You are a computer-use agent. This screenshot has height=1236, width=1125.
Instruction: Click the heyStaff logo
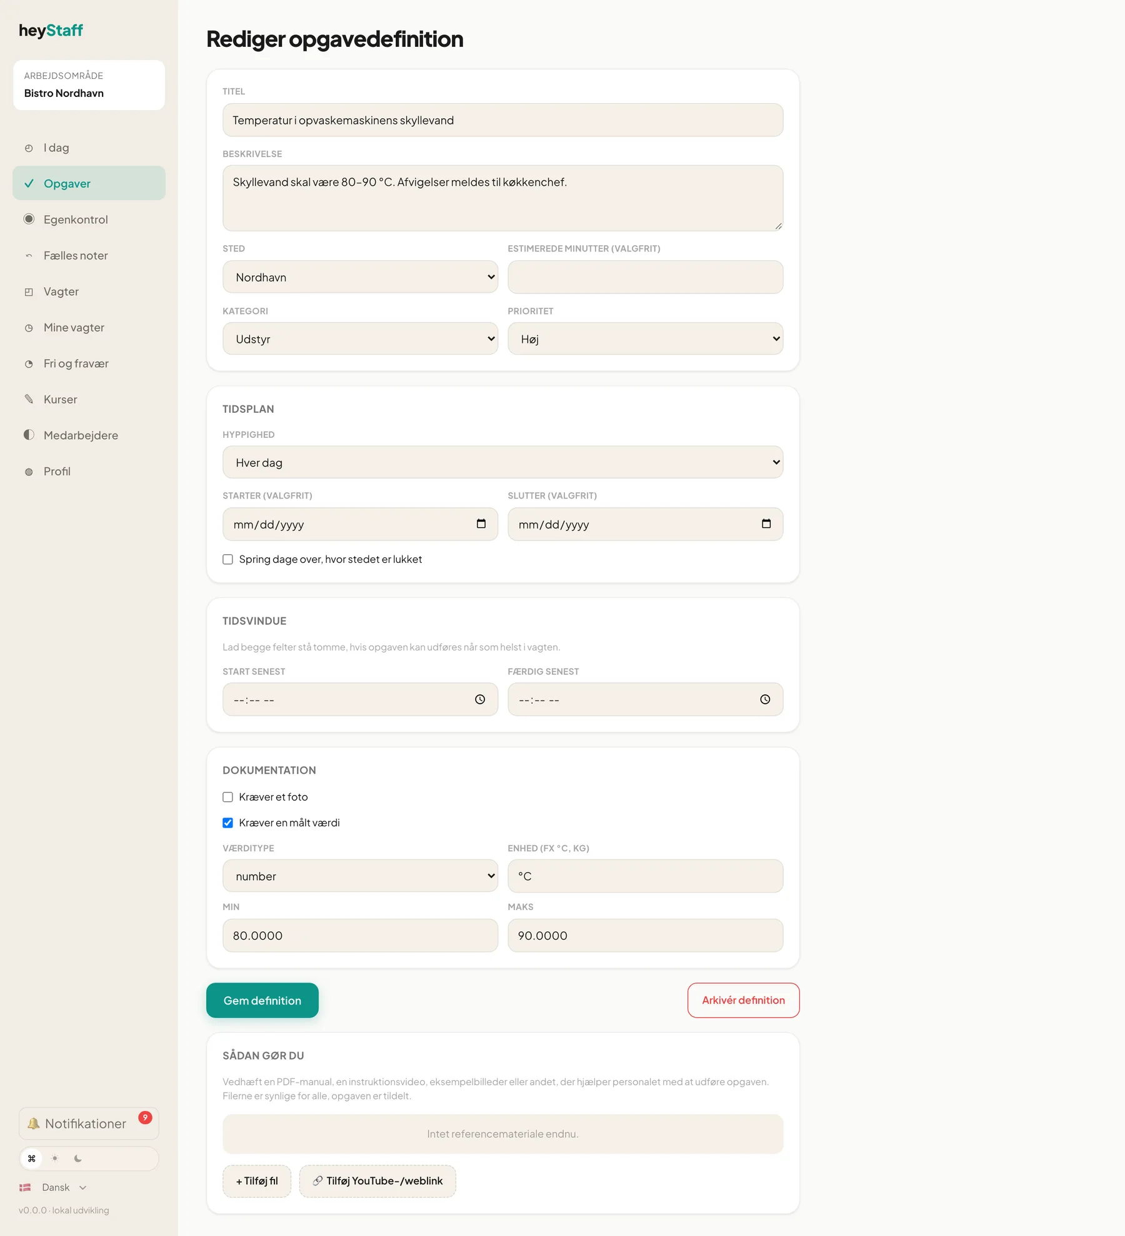[51, 31]
